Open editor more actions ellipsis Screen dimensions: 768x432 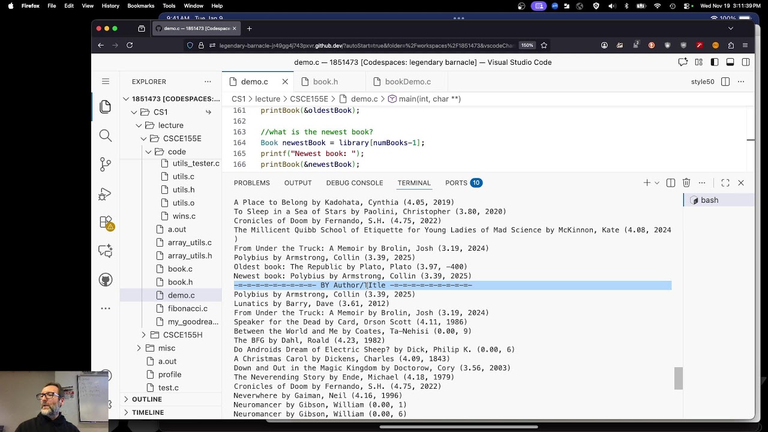[741, 82]
